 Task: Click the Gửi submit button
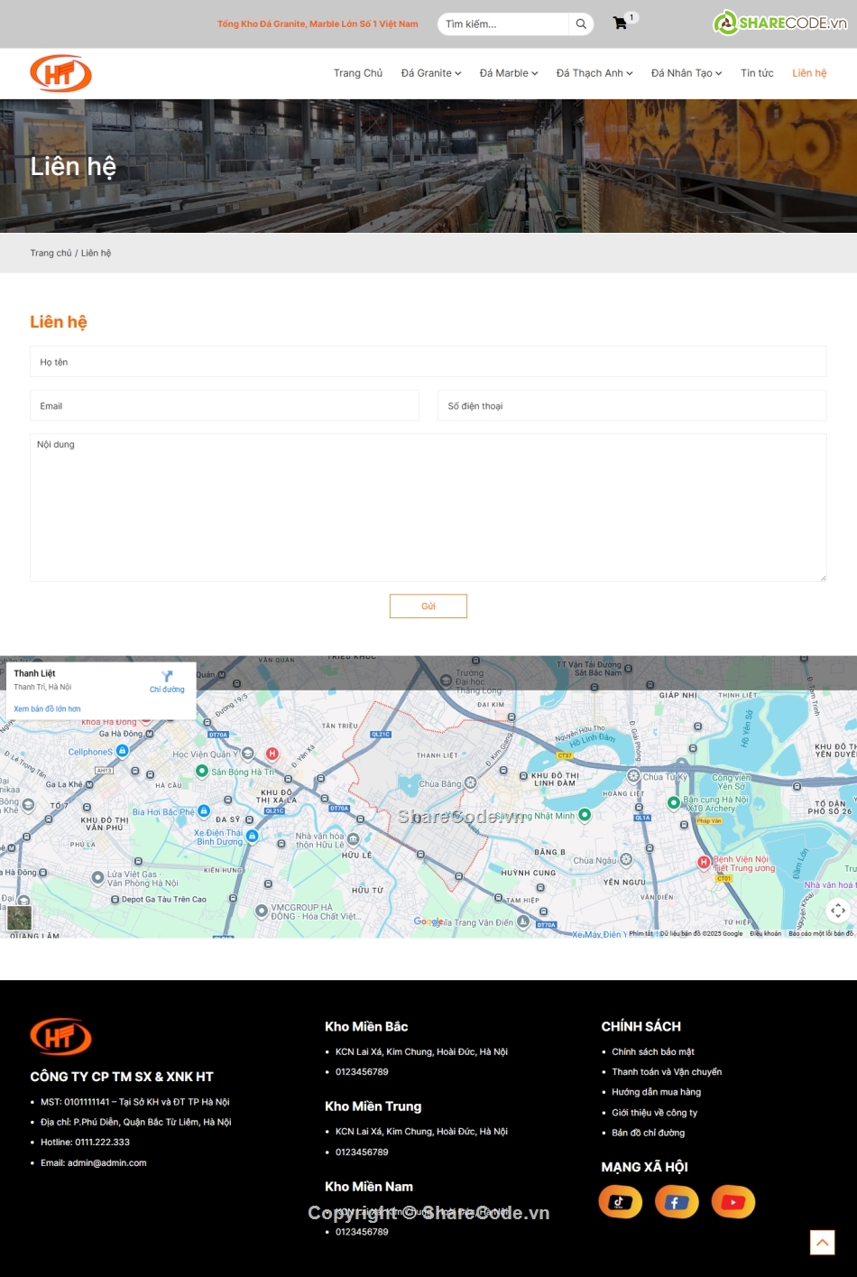[x=428, y=606]
